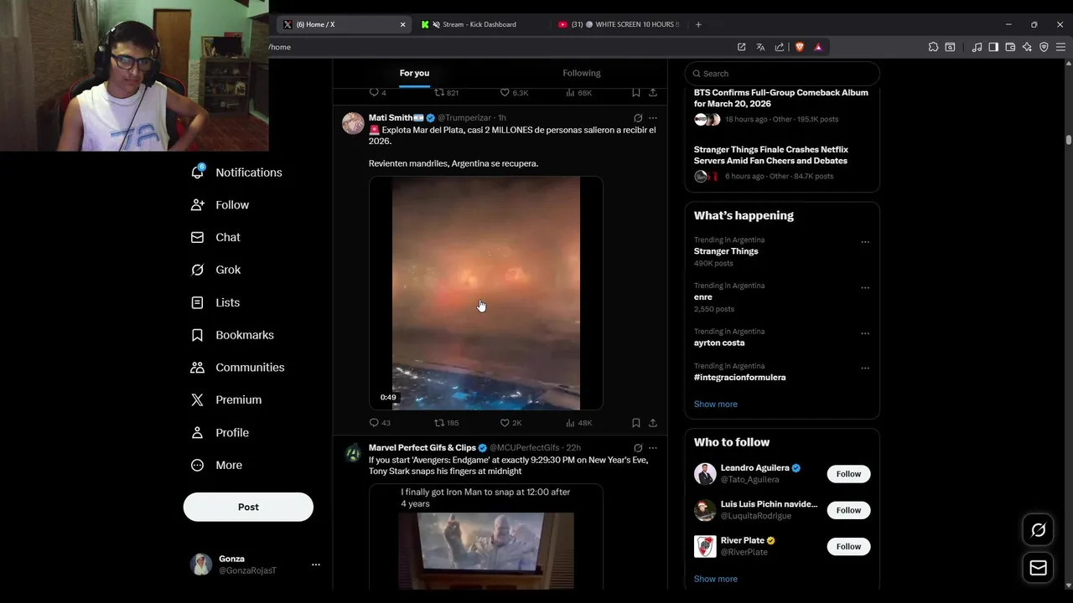Open Communities from the sidebar
1073x603 pixels.
[x=237, y=368]
